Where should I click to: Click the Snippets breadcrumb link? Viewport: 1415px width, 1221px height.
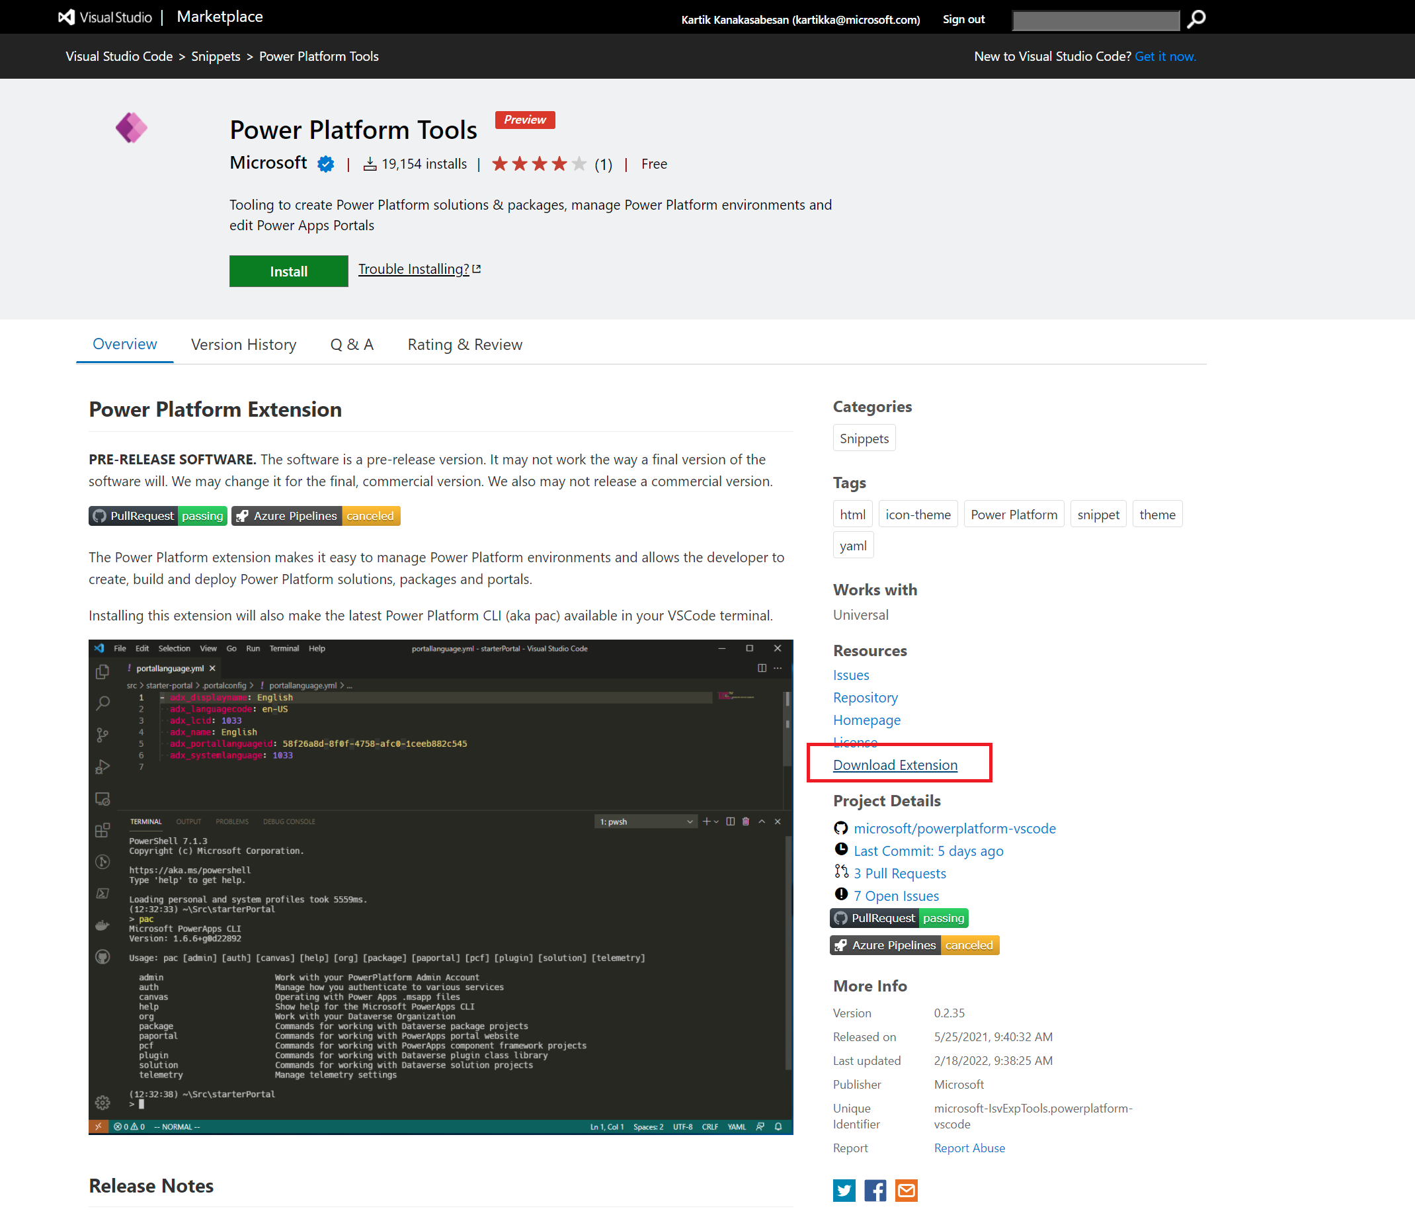click(215, 57)
